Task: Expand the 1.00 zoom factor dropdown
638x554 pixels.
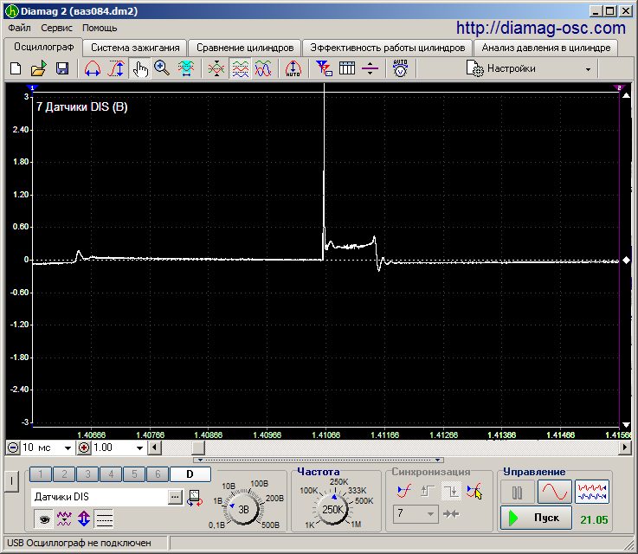Action: point(139,448)
